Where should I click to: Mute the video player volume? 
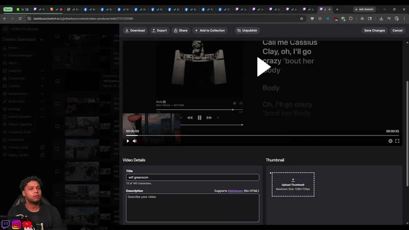tap(135, 141)
